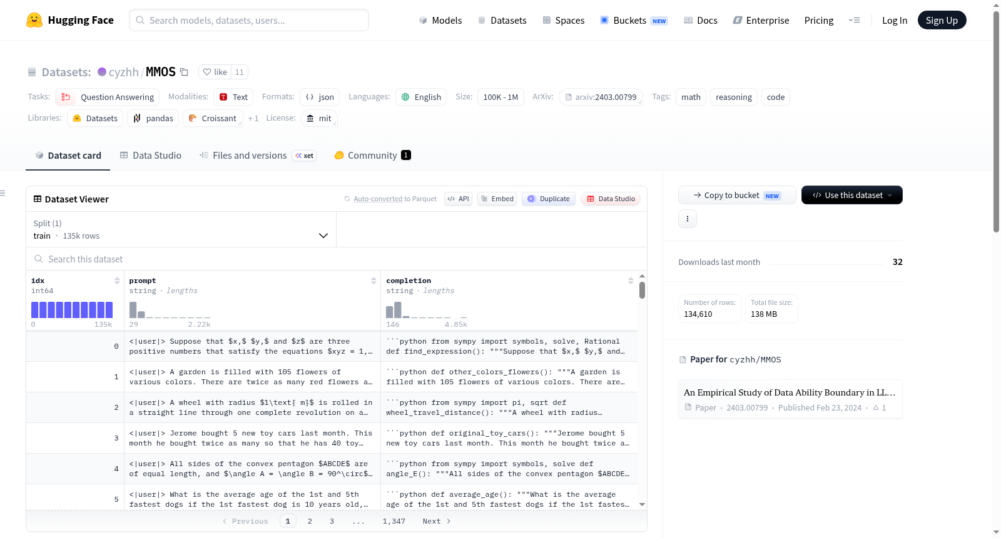
Task: Show additional libraries with +1
Action: [253, 118]
